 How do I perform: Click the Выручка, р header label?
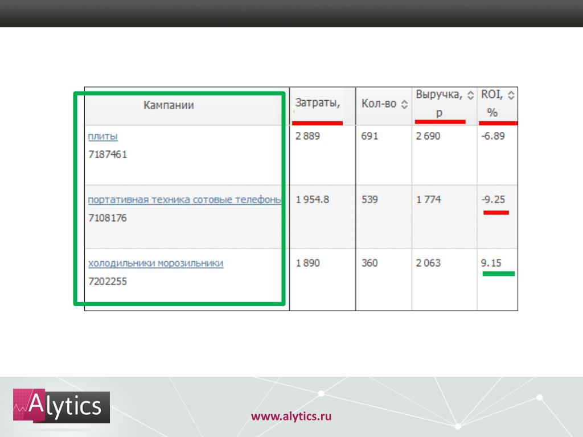tap(439, 104)
